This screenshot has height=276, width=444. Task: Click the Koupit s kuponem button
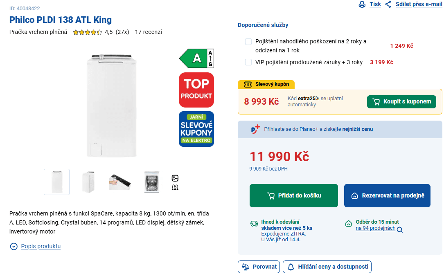(401, 101)
